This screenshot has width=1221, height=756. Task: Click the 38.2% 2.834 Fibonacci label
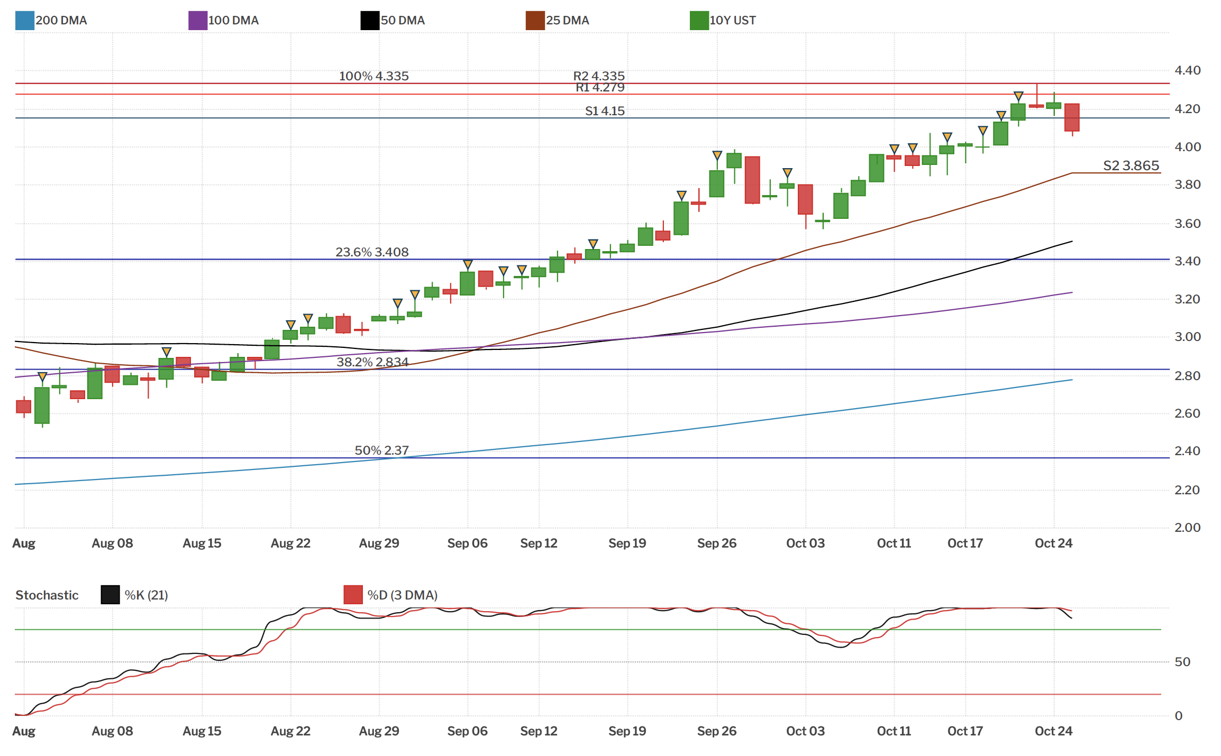coord(372,362)
